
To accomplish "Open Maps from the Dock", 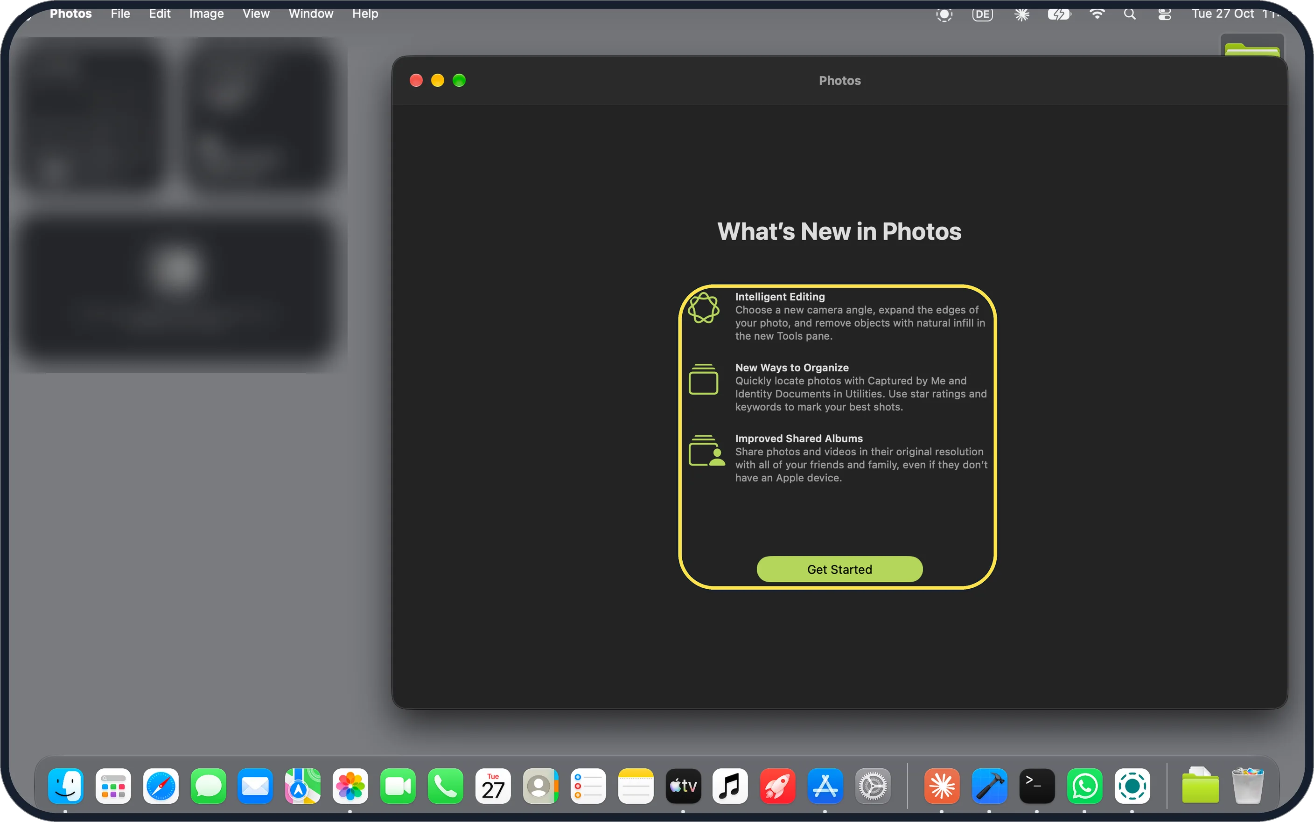I will pos(303,786).
